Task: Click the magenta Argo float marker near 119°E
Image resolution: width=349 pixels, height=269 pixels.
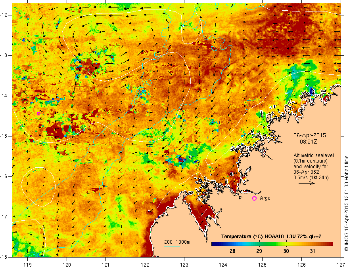Action: [x=38, y=114]
